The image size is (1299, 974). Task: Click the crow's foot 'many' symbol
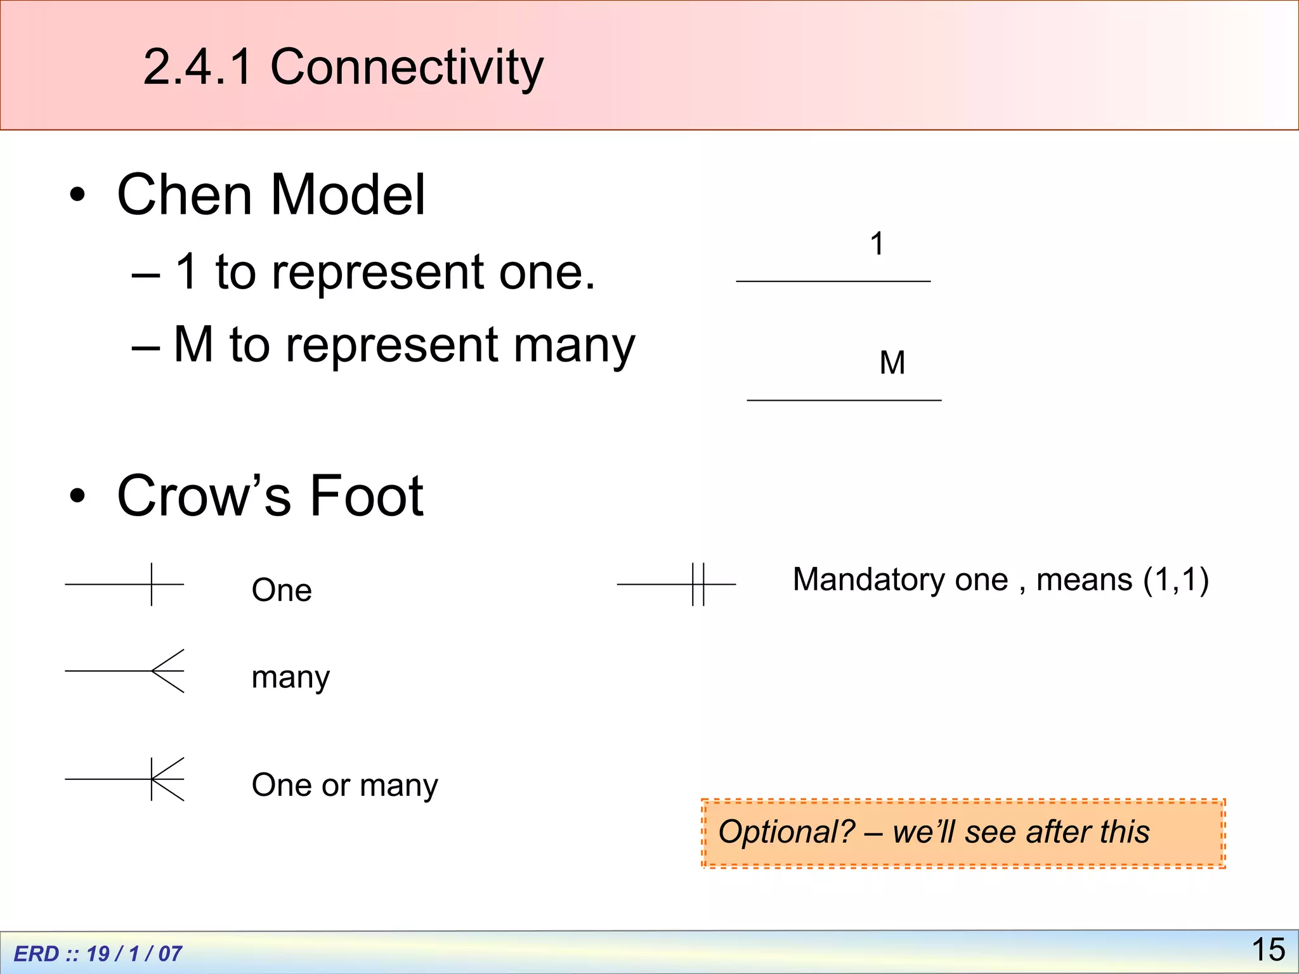[124, 671]
